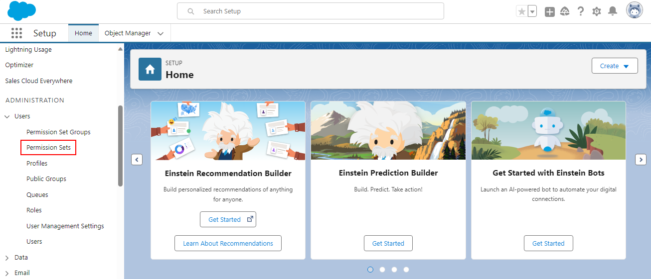Get Started with Einstein Recommendation Builder
The image size is (651, 279).
click(x=228, y=219)
